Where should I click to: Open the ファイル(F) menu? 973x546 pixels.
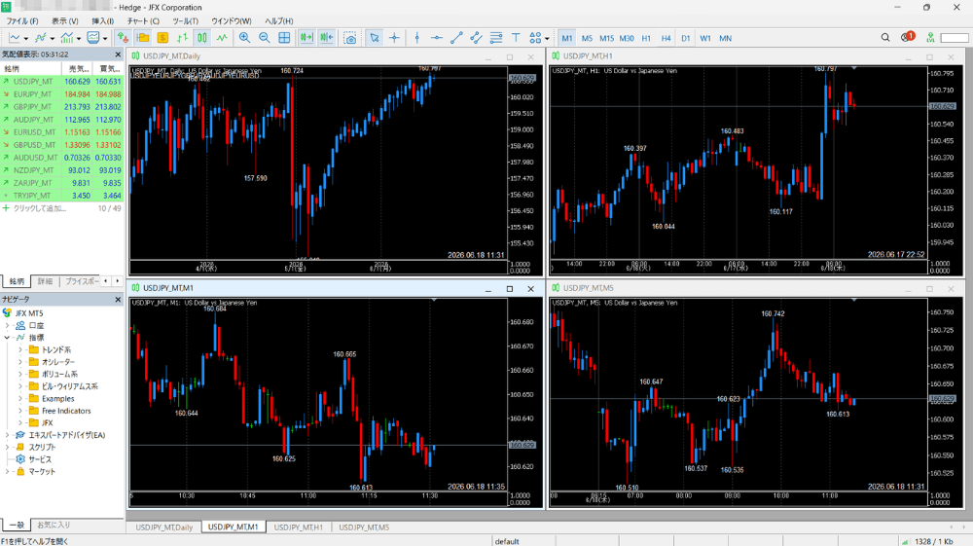(x=22, y=21)
